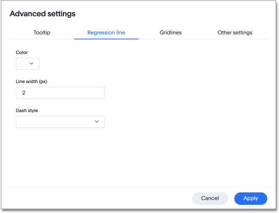The image size is (279, 213).
Task: Go to the Other settings tab
Action: click(x=235, y=33)
